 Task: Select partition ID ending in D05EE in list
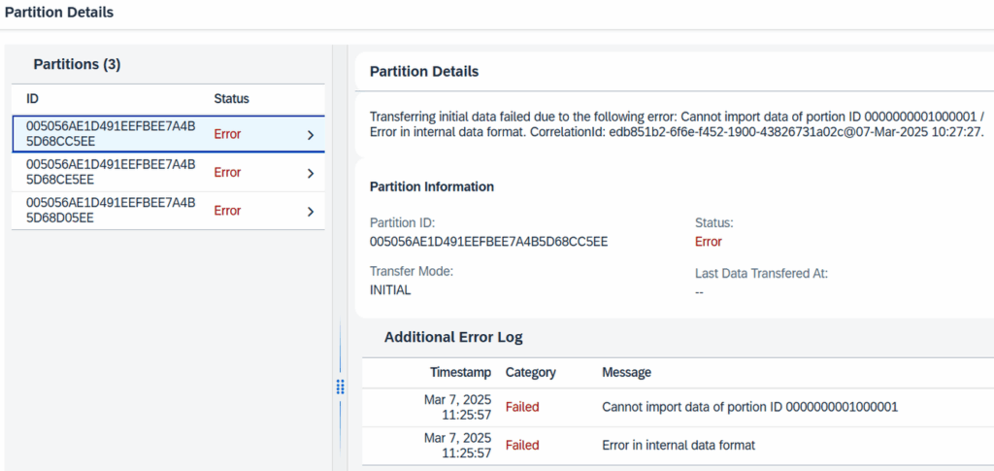111,210
